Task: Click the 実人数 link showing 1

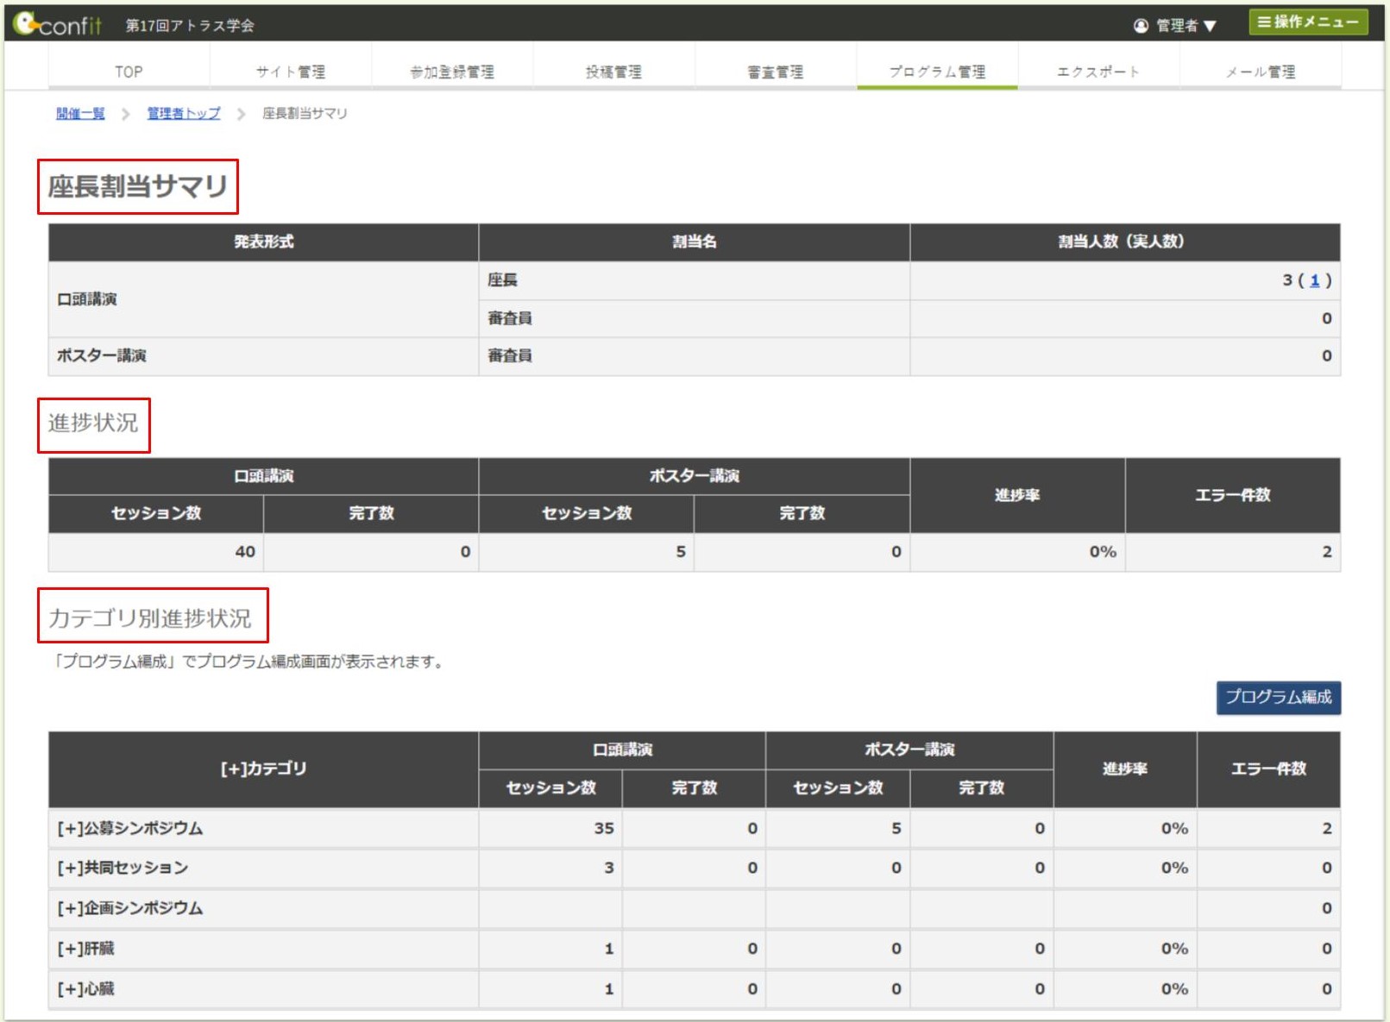Action: point(1315,280)
